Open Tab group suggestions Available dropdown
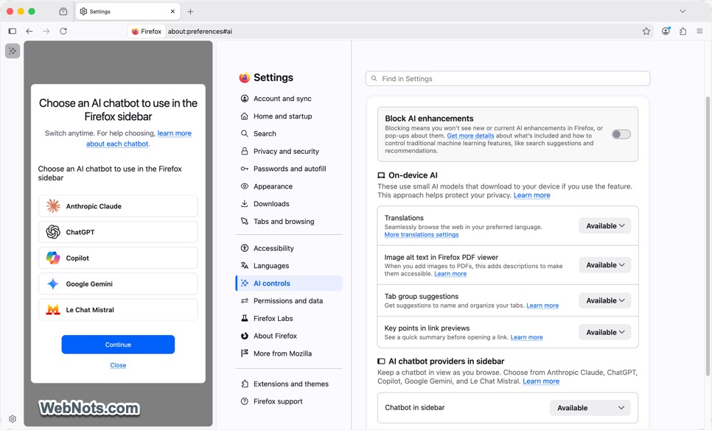The width and height of the screenshot is (712, 430). 605,300
